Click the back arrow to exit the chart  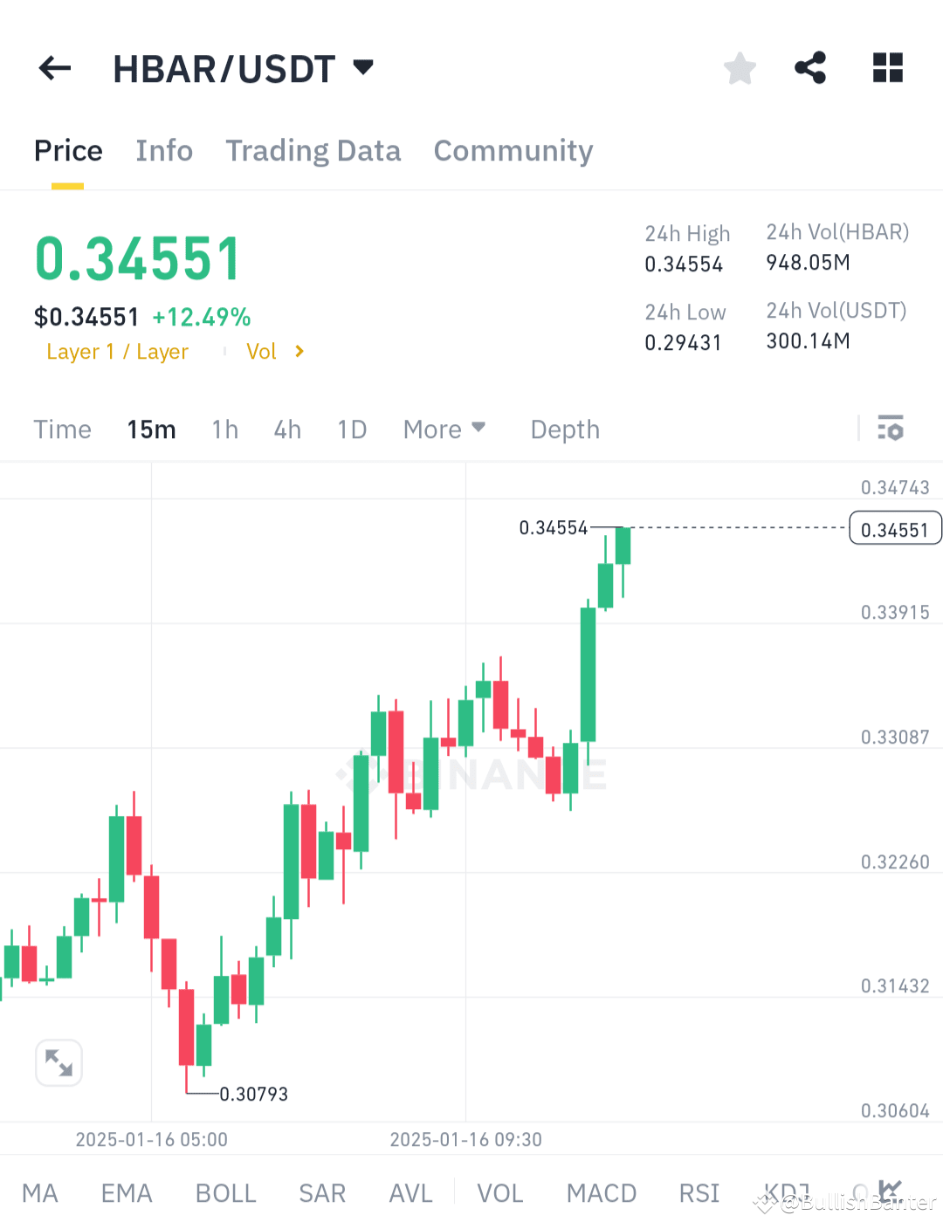[x=54, y=68]
